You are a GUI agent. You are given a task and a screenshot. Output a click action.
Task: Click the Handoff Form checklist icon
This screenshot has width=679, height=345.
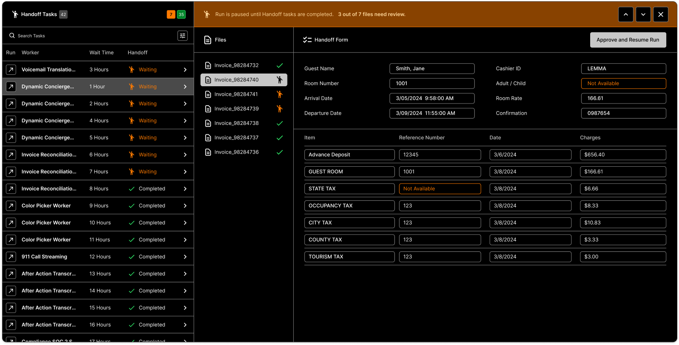pos(307,40)
